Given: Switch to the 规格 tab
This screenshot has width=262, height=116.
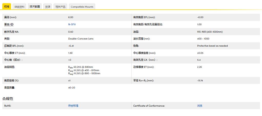Looking at the screenshot, I should pyautogui.click(x=7, y=7).
